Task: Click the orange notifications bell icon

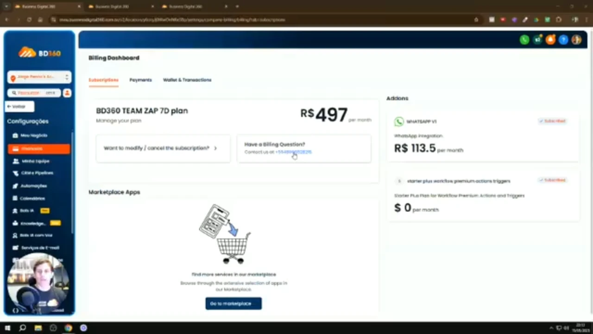Action: point(550,40)
